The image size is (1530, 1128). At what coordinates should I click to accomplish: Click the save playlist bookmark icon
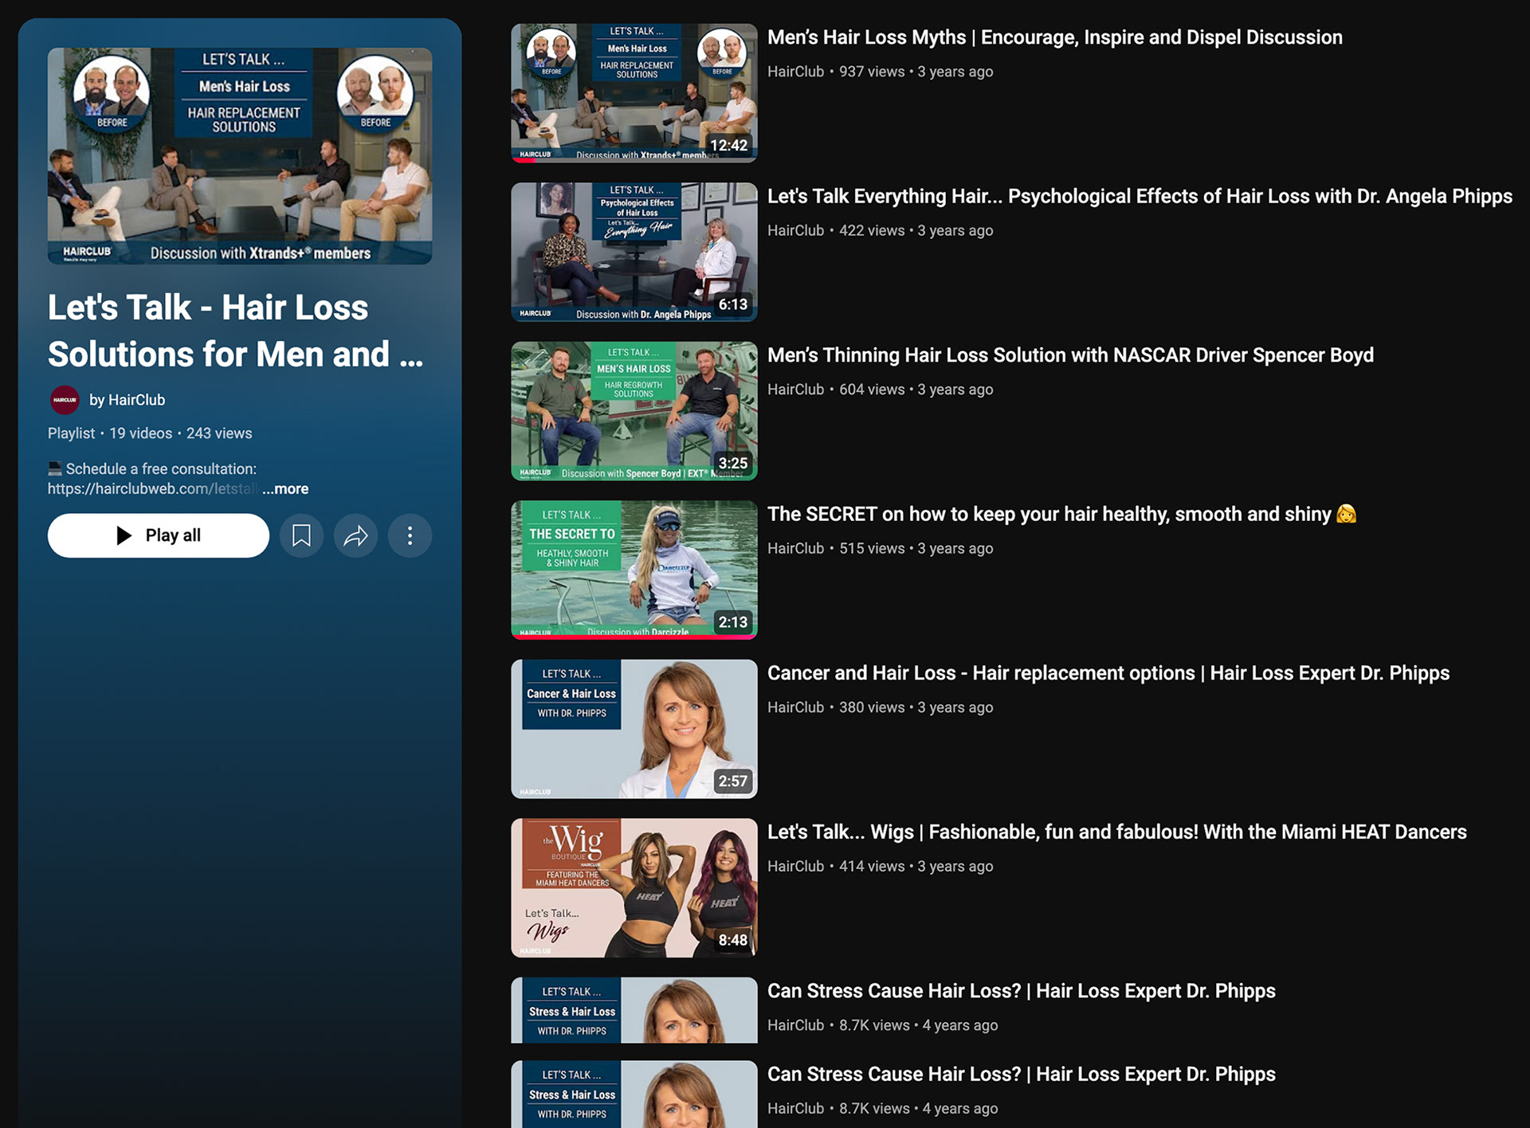[x=301, y=535]
